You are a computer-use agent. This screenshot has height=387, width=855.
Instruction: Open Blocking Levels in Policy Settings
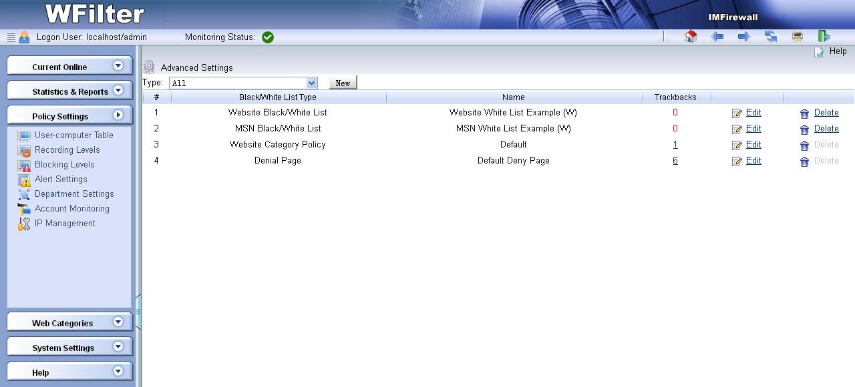[64, 165]
